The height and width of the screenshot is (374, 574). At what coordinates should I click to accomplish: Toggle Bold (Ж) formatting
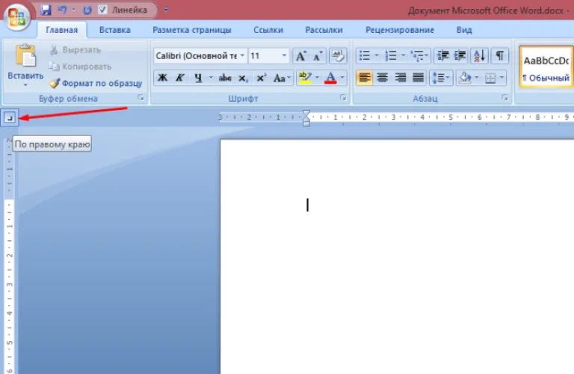tap(162, 78)
